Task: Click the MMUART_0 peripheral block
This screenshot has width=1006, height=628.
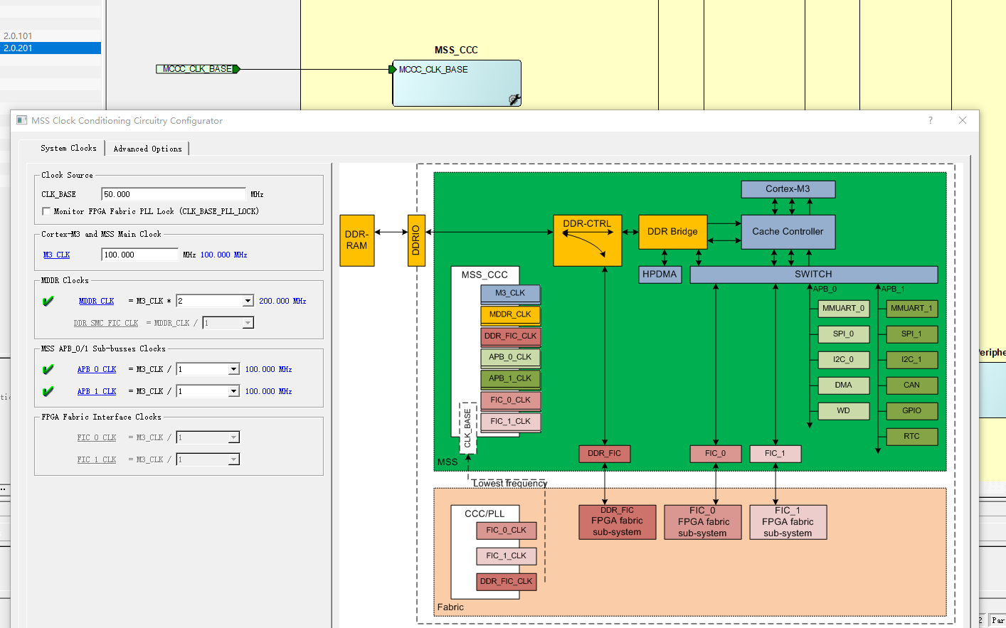Action: click(x=844, y=309)
